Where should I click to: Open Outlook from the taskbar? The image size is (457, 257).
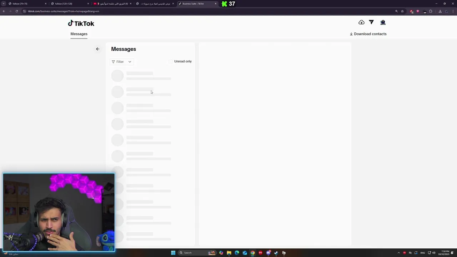click(245, 253)
